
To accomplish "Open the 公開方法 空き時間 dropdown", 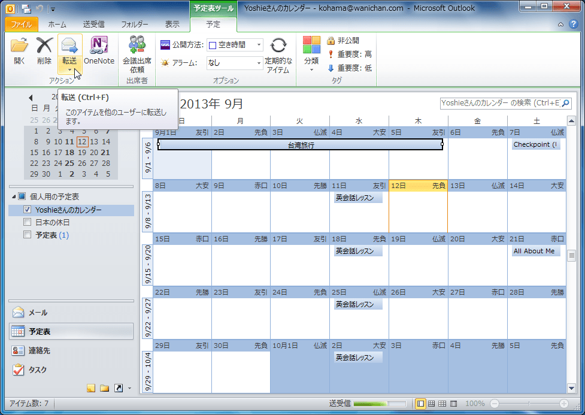I will (259, 45).
